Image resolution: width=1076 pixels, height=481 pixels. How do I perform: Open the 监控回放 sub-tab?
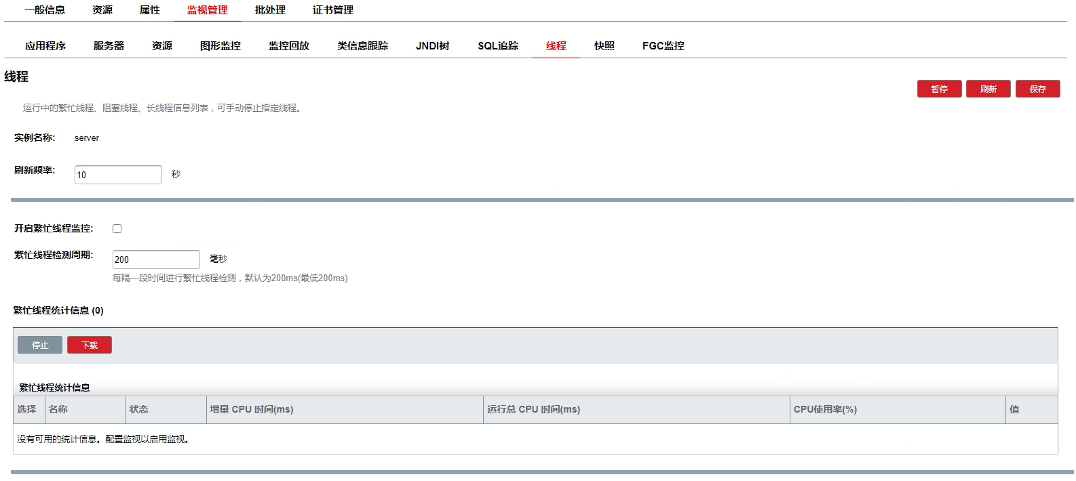pyautogui.click(x=289, y=46)
